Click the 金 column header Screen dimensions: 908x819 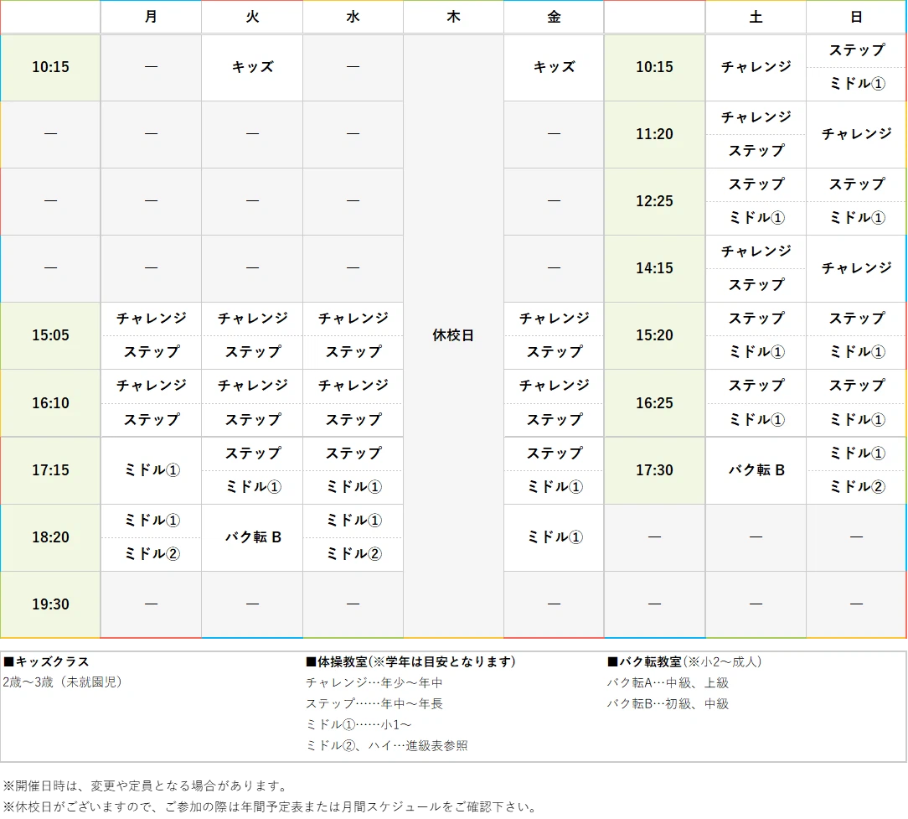tap(554, 17)
